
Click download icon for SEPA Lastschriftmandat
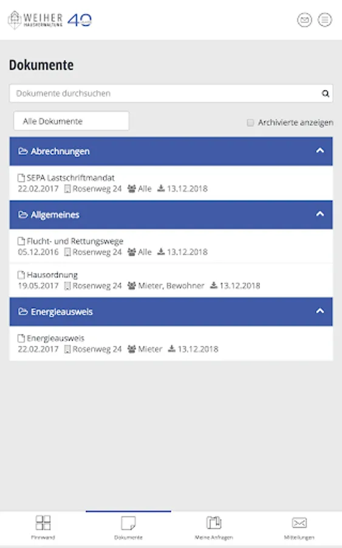tap(161, 189)
